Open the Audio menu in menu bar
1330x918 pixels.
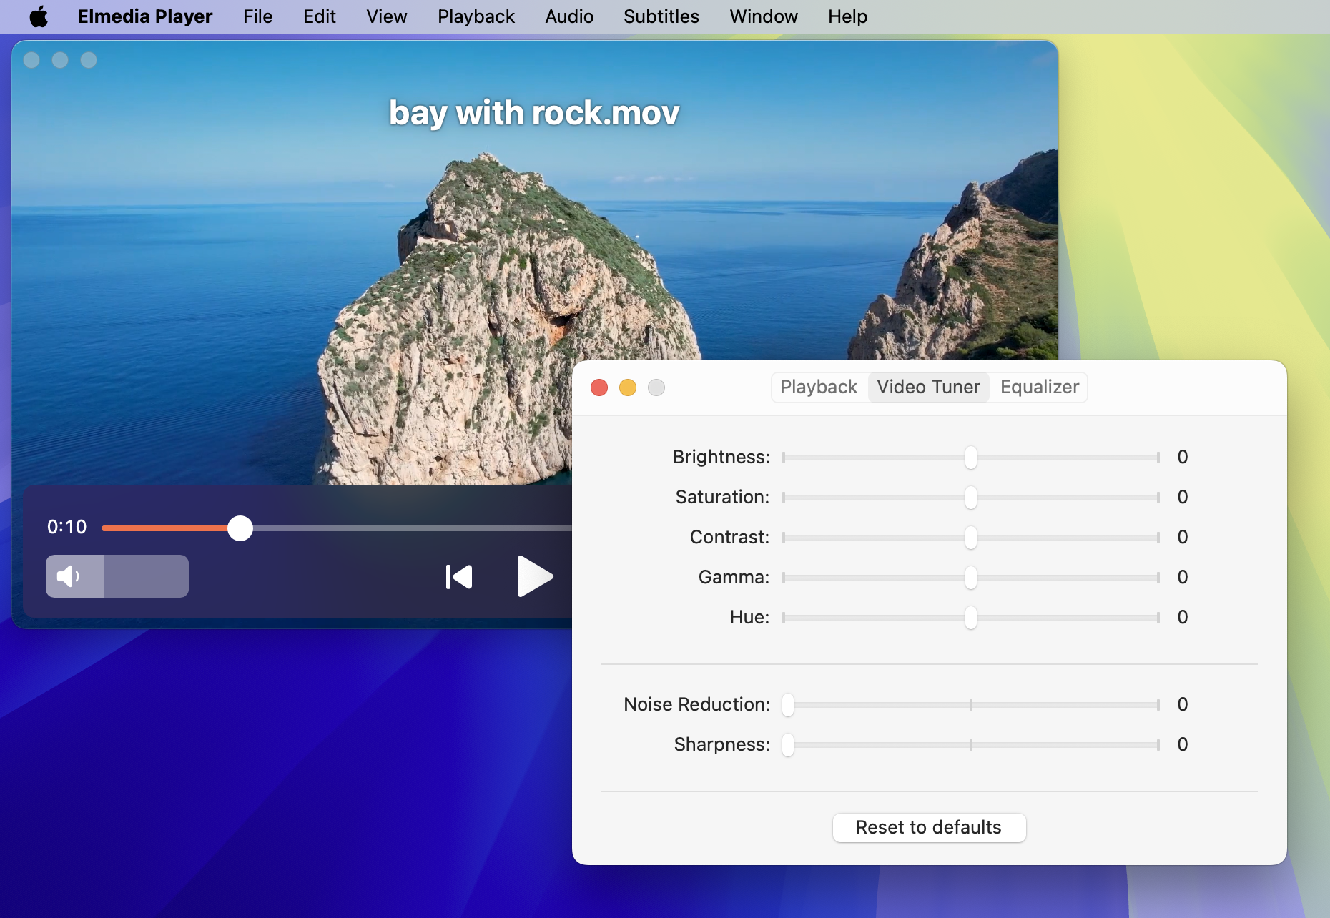tap(568, 16)
